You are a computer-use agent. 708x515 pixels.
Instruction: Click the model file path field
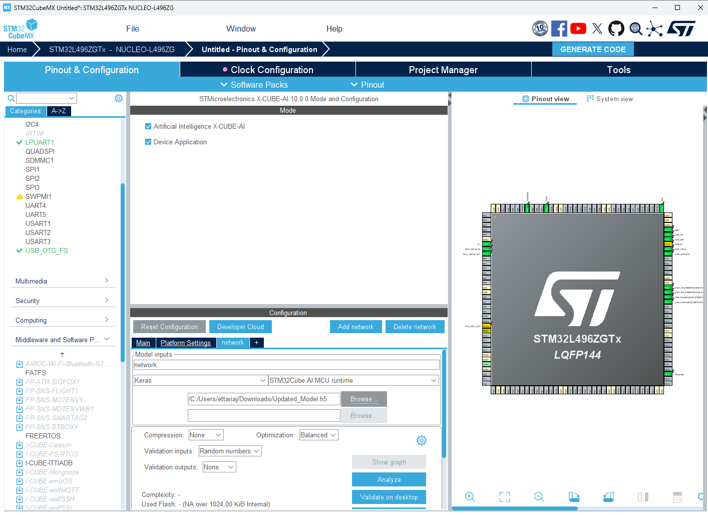click(263, 399)
